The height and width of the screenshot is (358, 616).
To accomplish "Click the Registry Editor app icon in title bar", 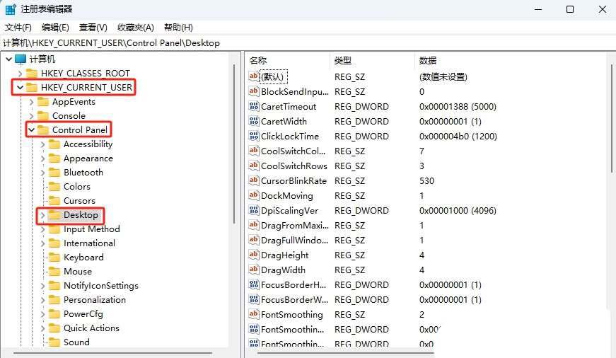I will click(11, 9).
